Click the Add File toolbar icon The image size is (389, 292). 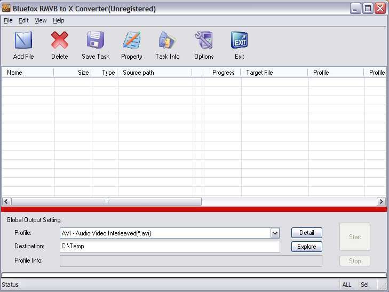coord(23,40)
